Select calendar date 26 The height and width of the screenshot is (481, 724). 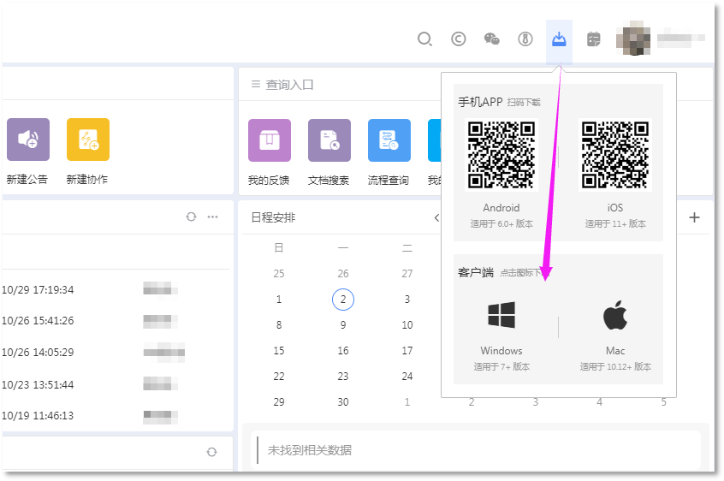(343, 274)
